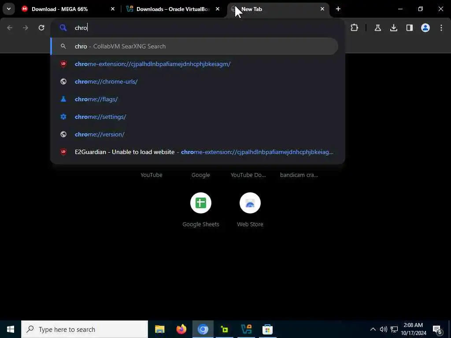
Task: Open the tab search dropdown arrow
Action: coord(9,9)
